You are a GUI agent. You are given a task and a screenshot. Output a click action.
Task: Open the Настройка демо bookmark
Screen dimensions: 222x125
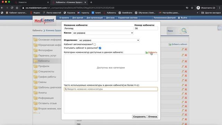coord(169,13)
